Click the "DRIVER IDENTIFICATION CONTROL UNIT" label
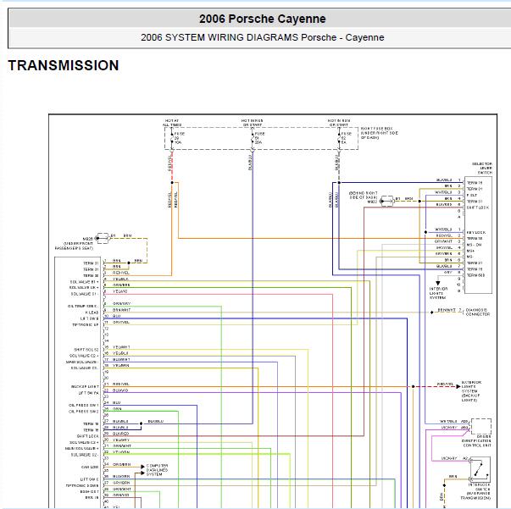The height and width of the screenshot is (509, 511). point(477,440)
